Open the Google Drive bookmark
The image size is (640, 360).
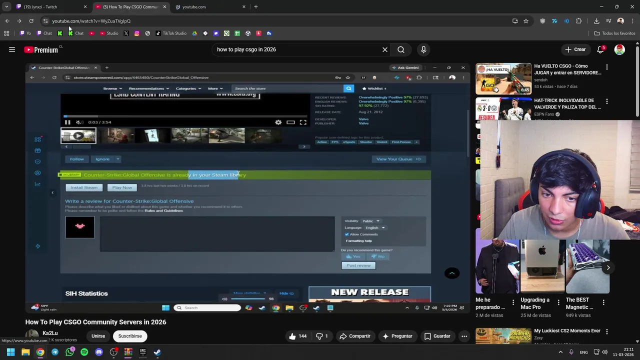pos(194,33)
